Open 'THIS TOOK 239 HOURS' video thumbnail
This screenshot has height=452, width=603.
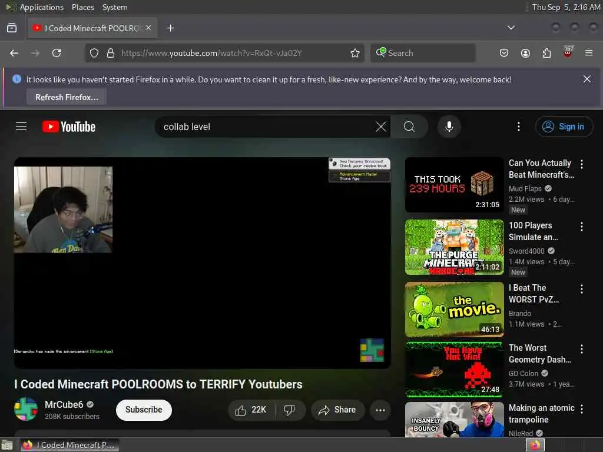point(454,185)
